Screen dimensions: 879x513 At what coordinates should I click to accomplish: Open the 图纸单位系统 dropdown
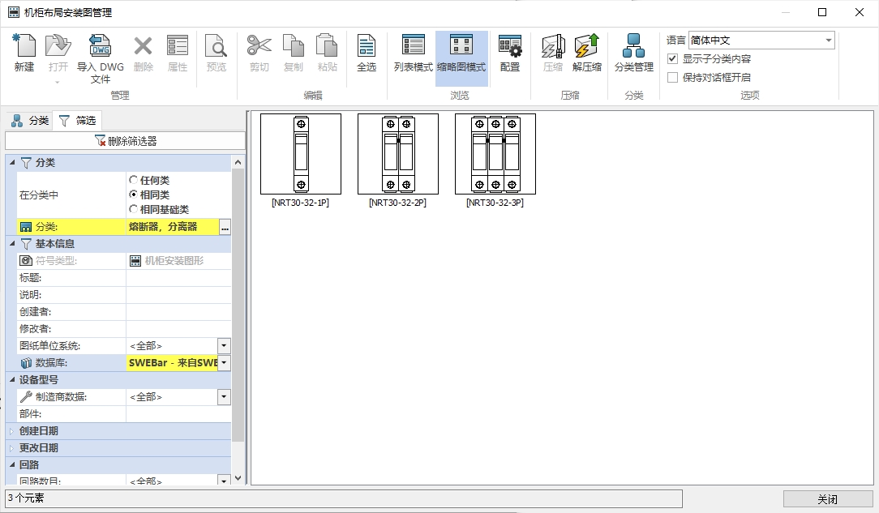(x=224, y=346)
